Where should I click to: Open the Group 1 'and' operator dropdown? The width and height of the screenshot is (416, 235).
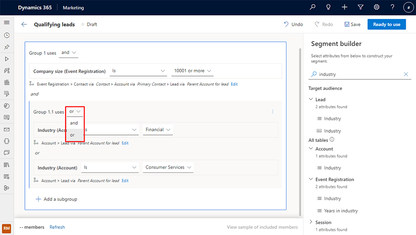[69, 53]
